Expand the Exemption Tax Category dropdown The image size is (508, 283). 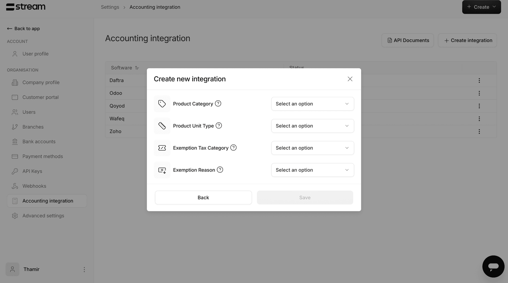point(312,148)
